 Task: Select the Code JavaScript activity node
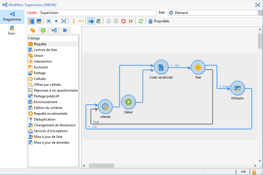pyautogui.click(x=161, y=67)
